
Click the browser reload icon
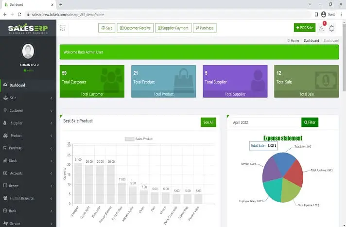pos(20,15)
